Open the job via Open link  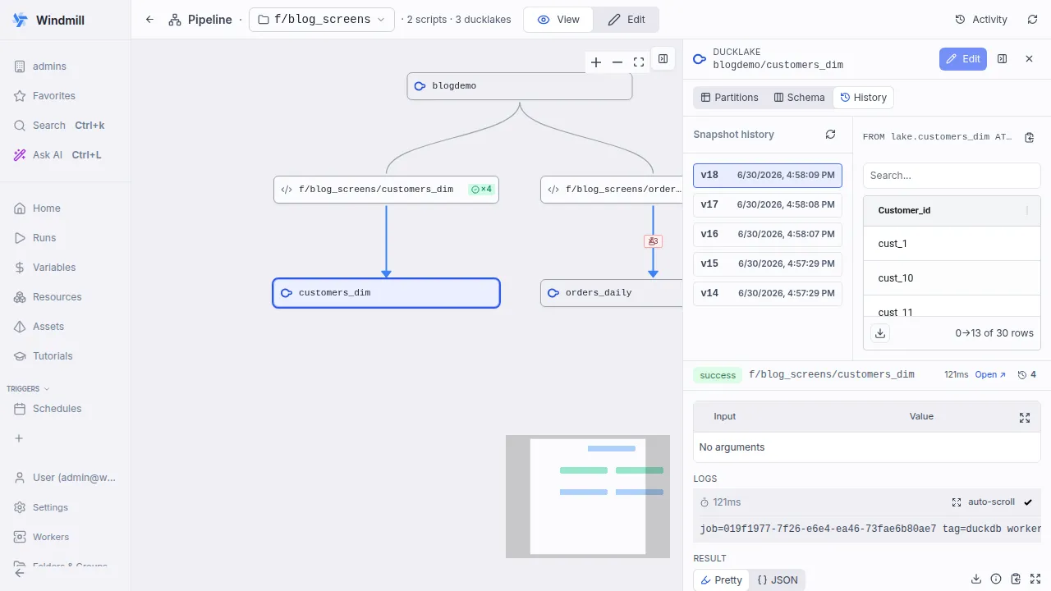pyautogui.click(x=990, y=374)
